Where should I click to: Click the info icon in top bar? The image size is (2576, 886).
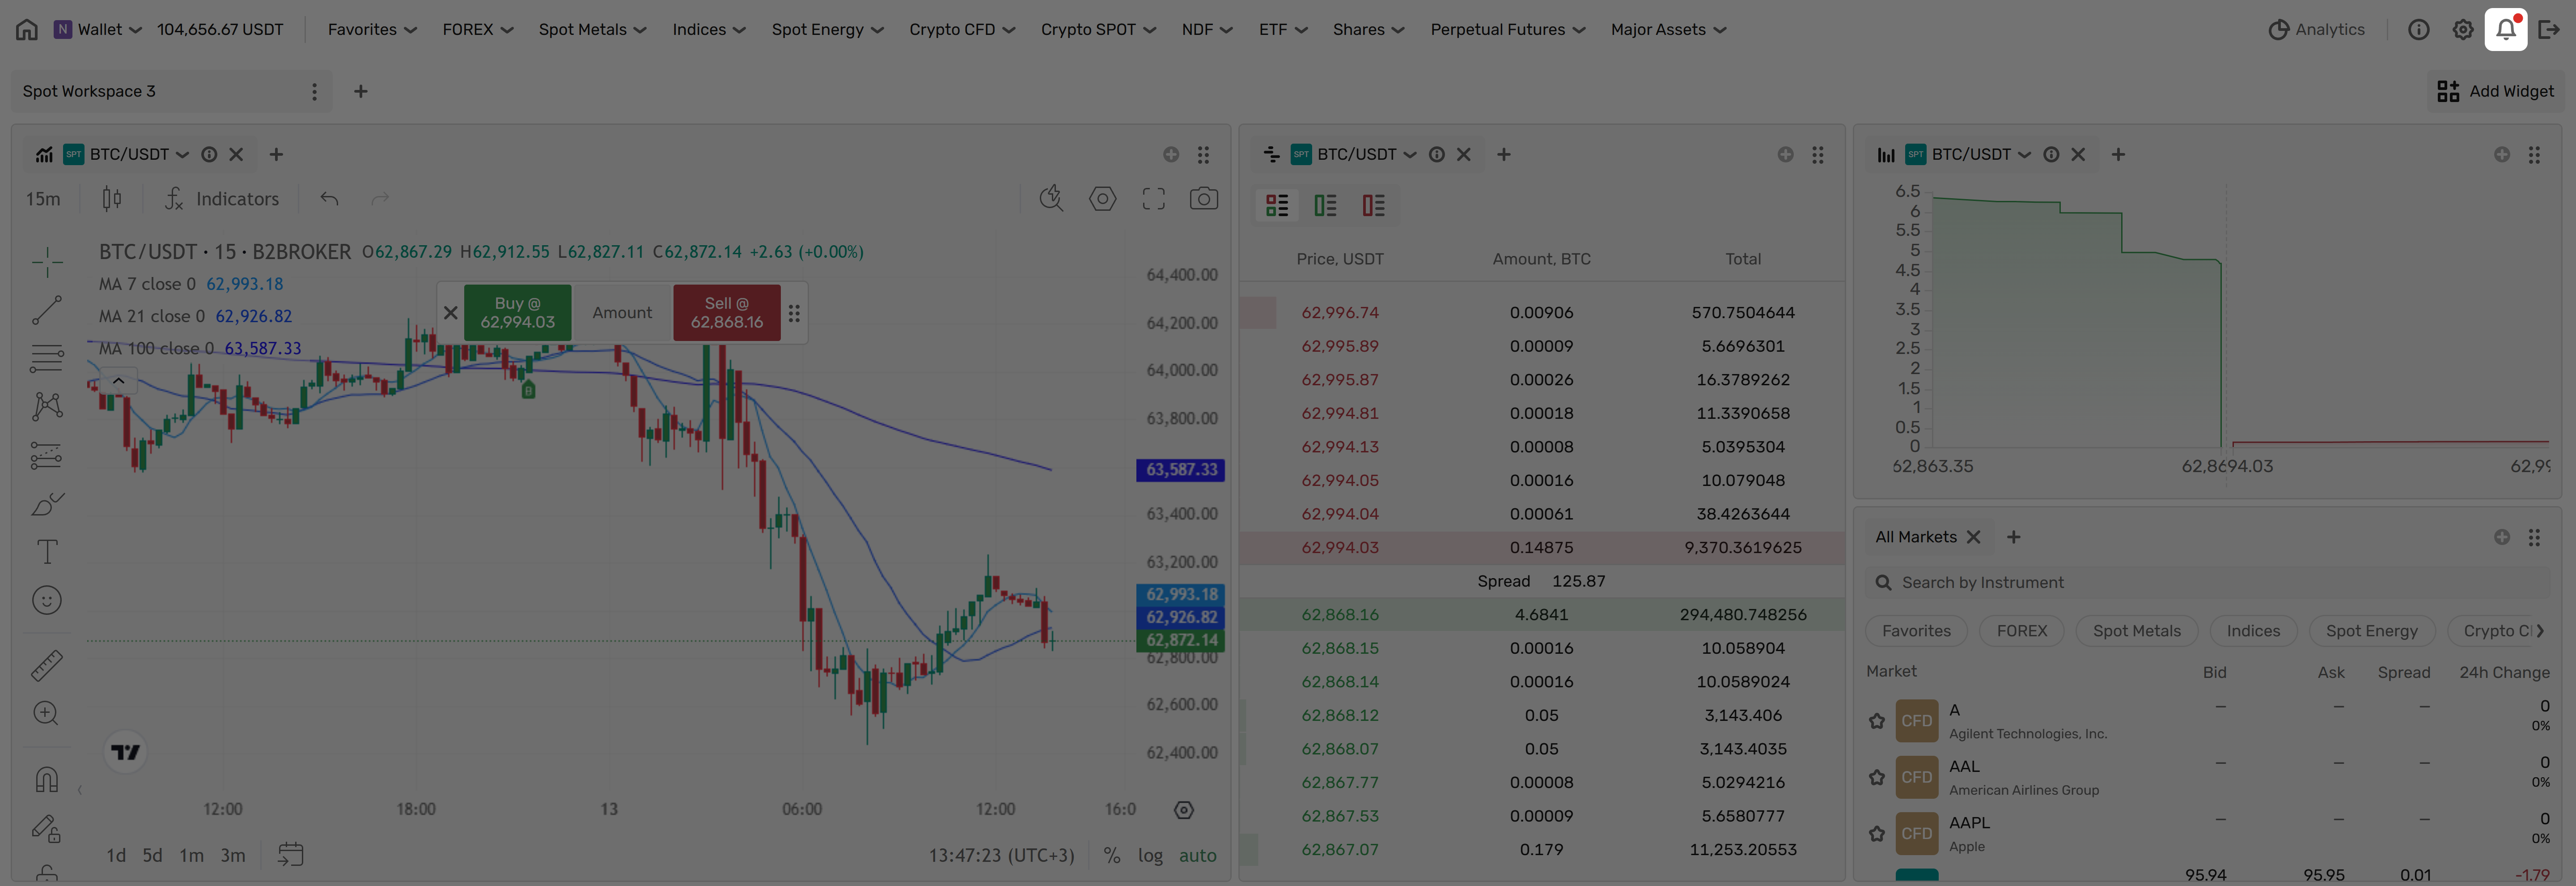pos(2419,30)
